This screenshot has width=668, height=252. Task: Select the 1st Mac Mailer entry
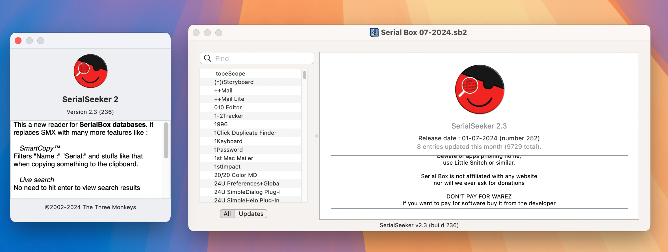251,158
